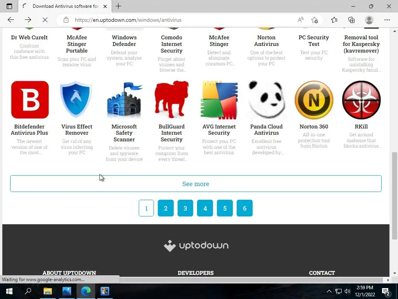Open notification center in system tray
This screenshot has height=299, width=398.
pos(386,291)
